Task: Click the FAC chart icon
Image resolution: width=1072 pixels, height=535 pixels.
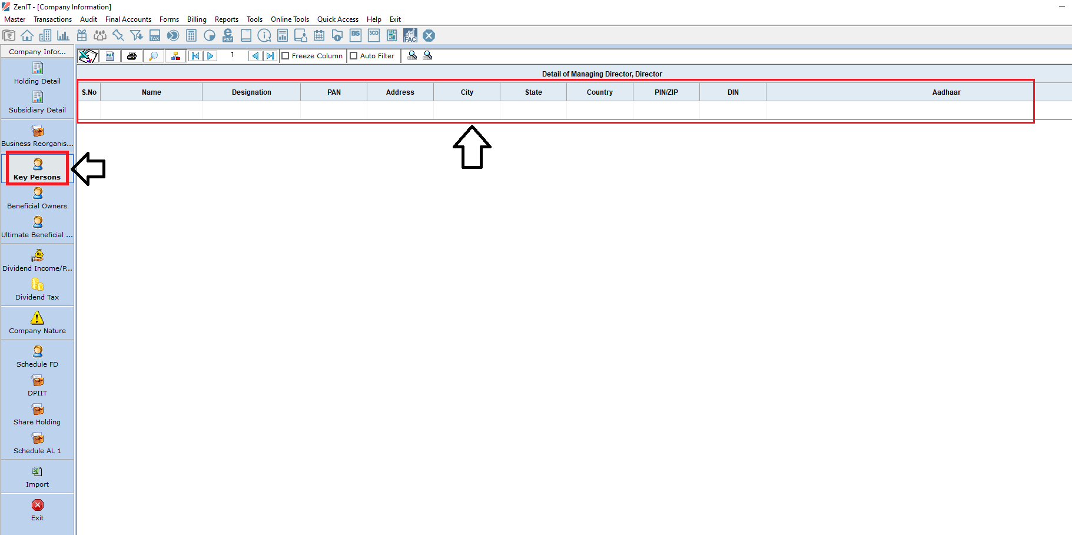Action: (410, 36)
